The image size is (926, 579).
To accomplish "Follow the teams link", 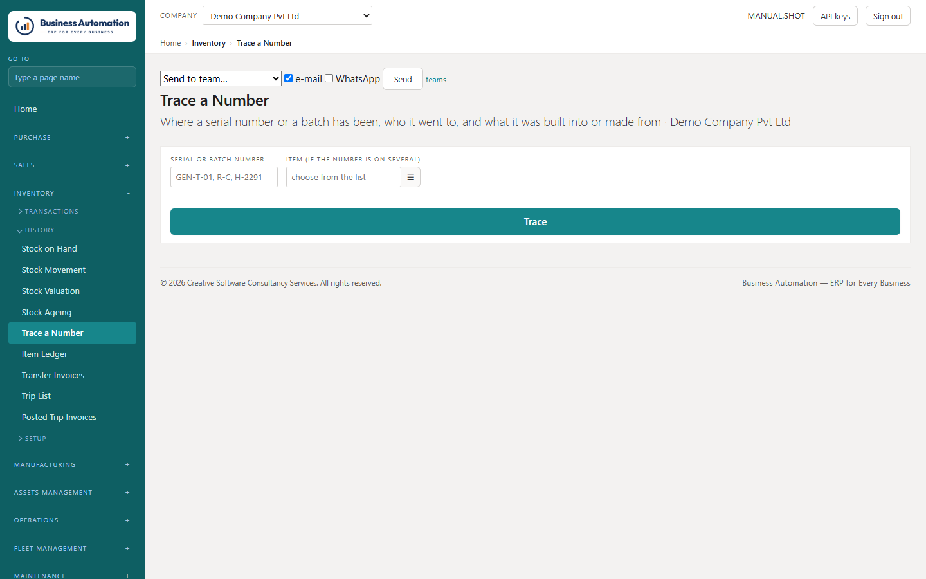I will pyautogui.click(x=436, y=80).
